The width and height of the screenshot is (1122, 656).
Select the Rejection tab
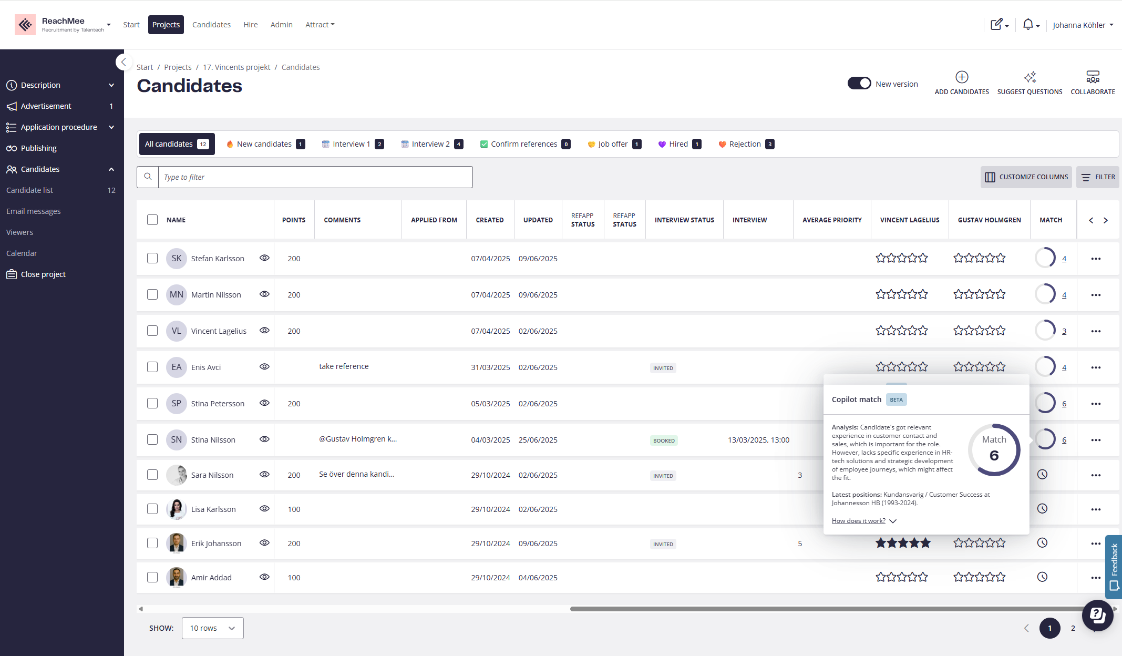point(746,144)
